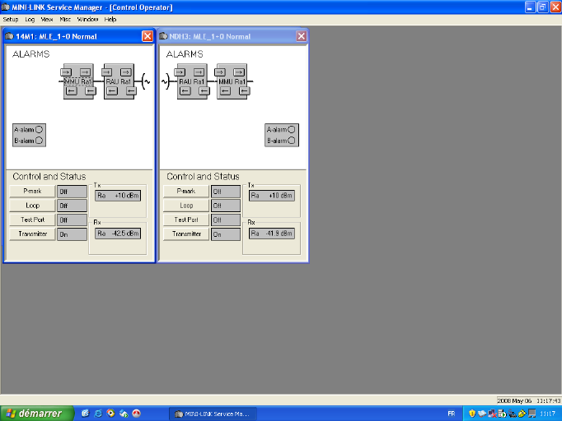Click upper-left right-arrow on NDH3 MMU Ra1 block
562x421 pixels.
[220, 72]
